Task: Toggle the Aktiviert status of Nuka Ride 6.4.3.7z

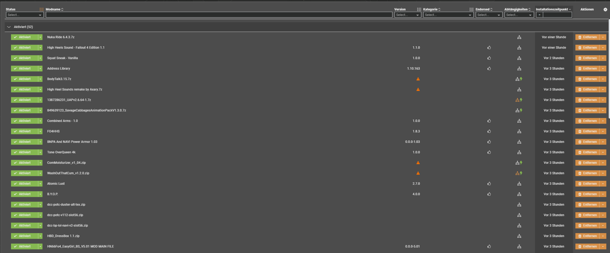Action: (24, 37)
